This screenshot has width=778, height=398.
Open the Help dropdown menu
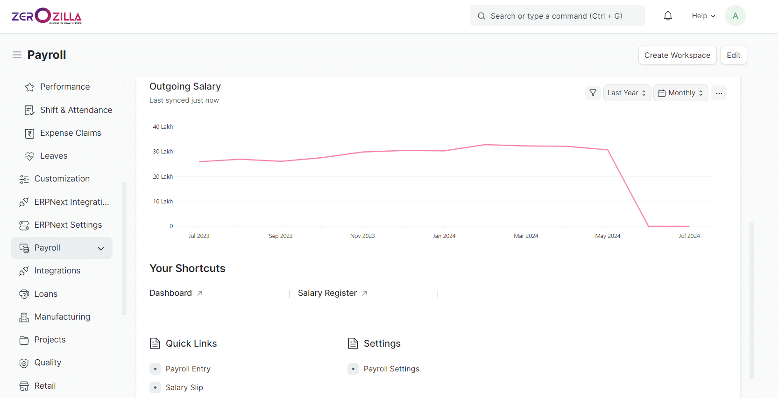[703, 16]
